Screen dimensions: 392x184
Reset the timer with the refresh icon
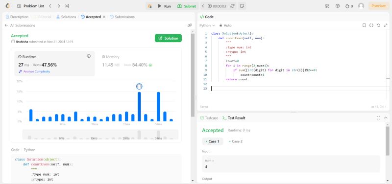click(232, 6)
